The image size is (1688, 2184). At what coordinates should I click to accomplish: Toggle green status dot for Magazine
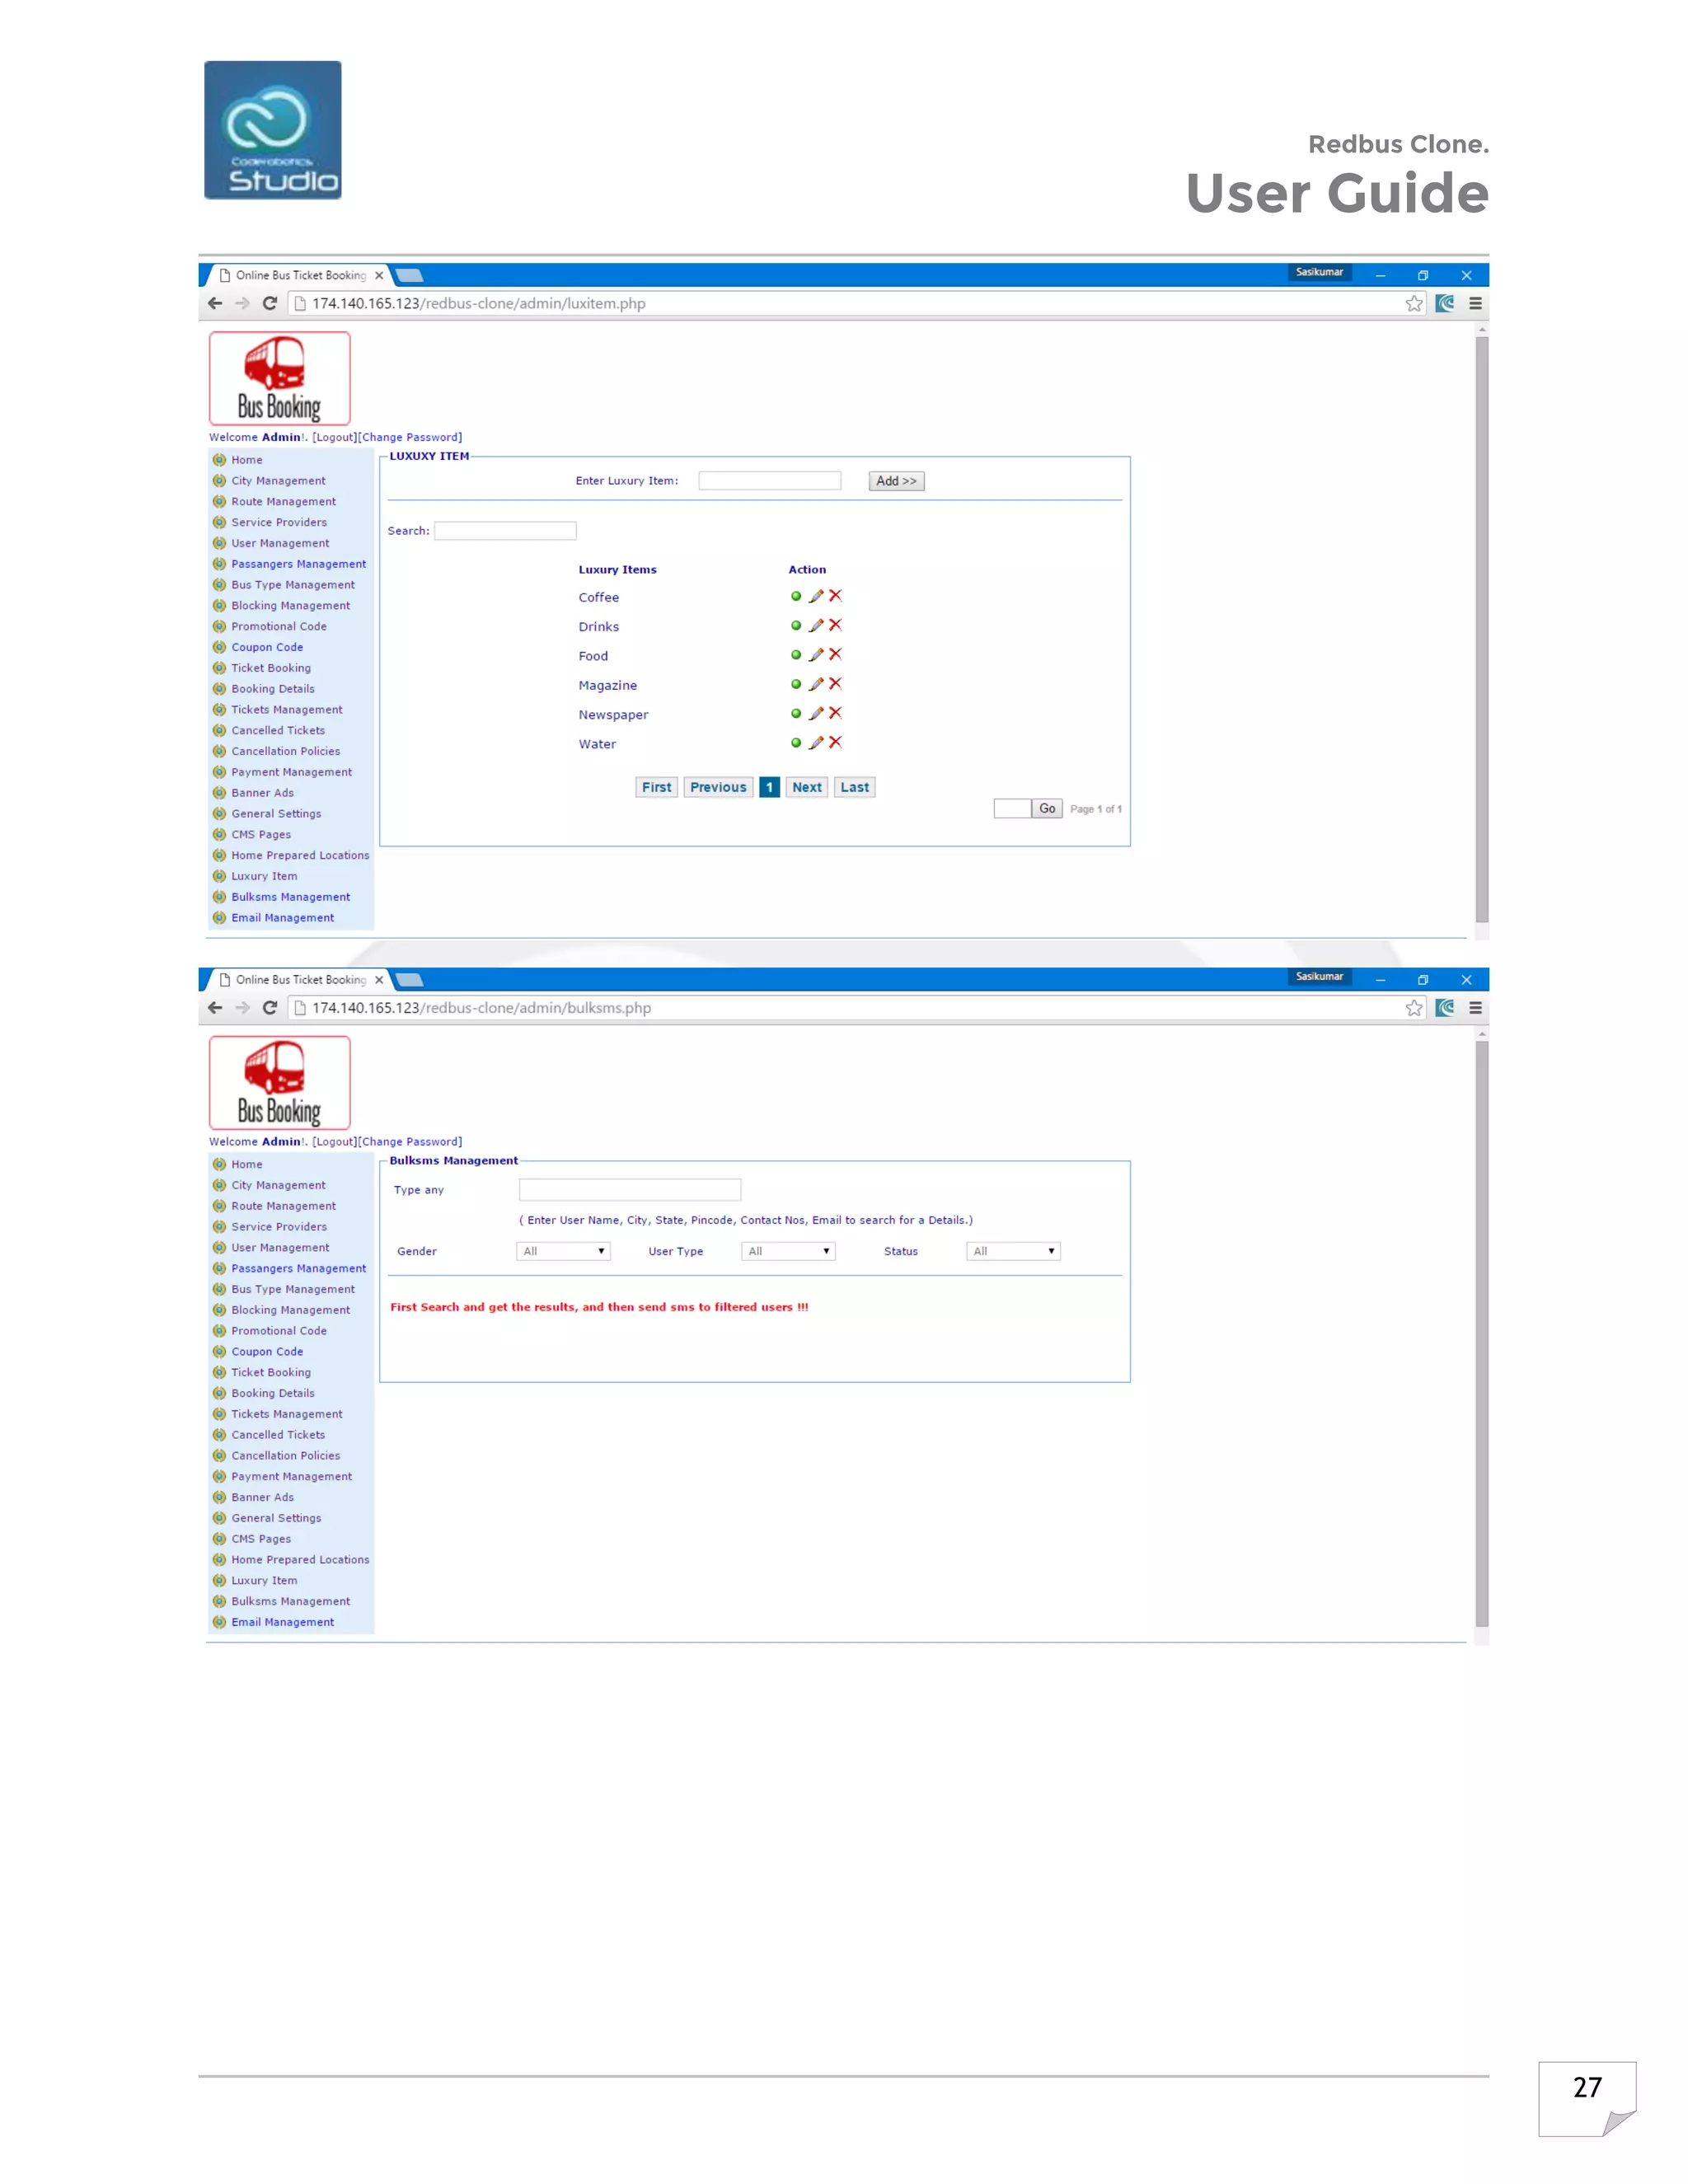pyautogui.click(x=796, y=684)
